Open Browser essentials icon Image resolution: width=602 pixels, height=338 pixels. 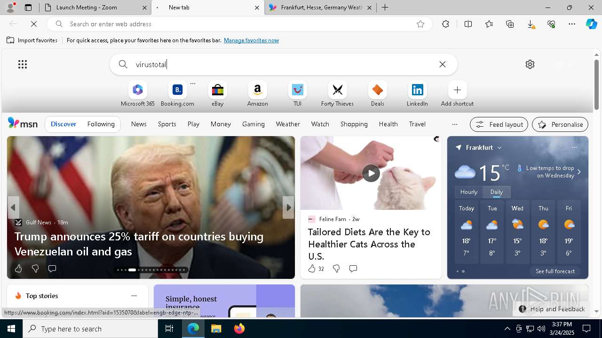[x=551, y=24]
